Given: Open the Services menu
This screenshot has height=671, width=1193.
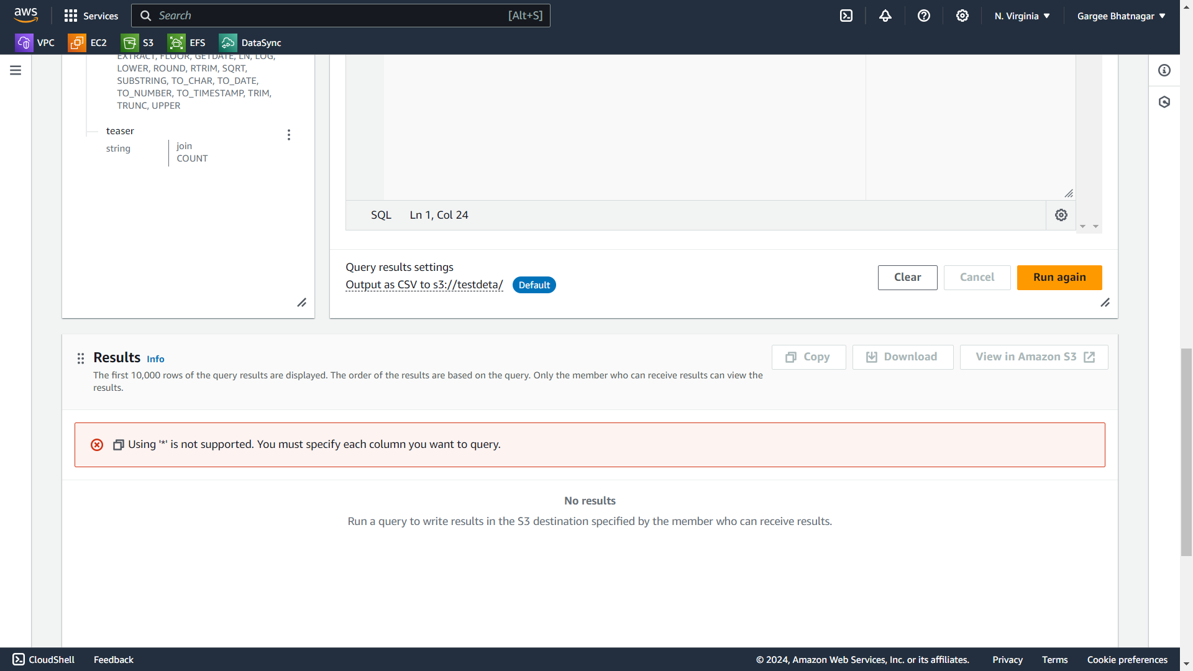Looking at the screenshot, I should (91, 16).
